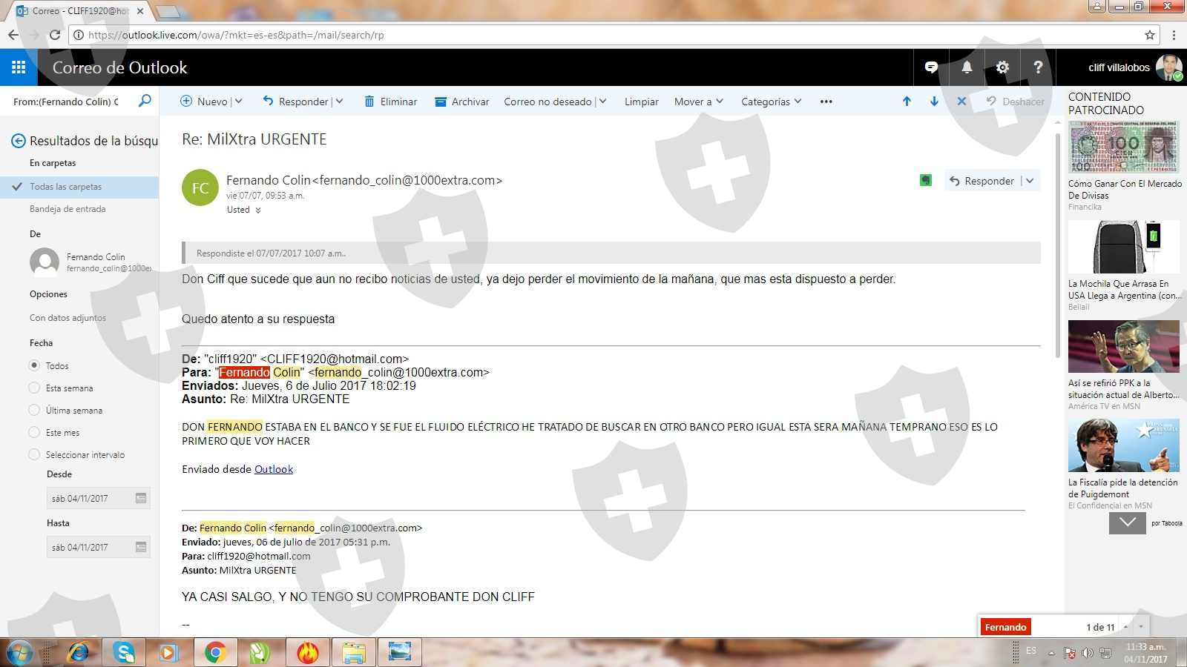Open the Outlook link in message body
This screenshot has width=1187, height=667.
pyautogui.click(x=274, y=469)
